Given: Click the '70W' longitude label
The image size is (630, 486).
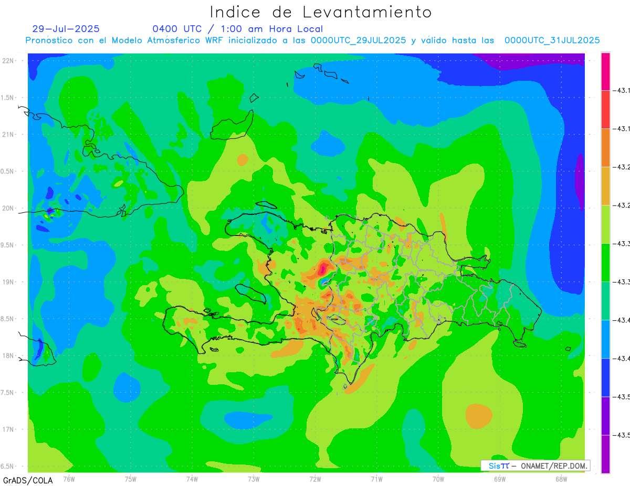Looking at the screenshot, I should coord(438,479).
